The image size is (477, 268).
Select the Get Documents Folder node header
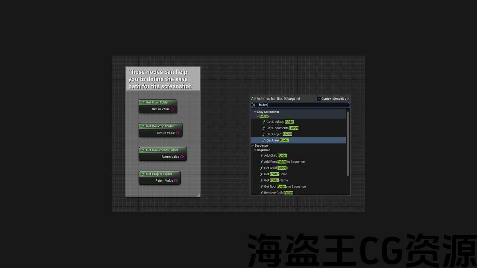tap(162, 150)
